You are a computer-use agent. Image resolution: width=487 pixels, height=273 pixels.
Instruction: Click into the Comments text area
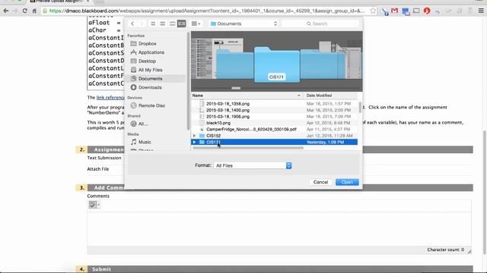click(x=279, y=229)
